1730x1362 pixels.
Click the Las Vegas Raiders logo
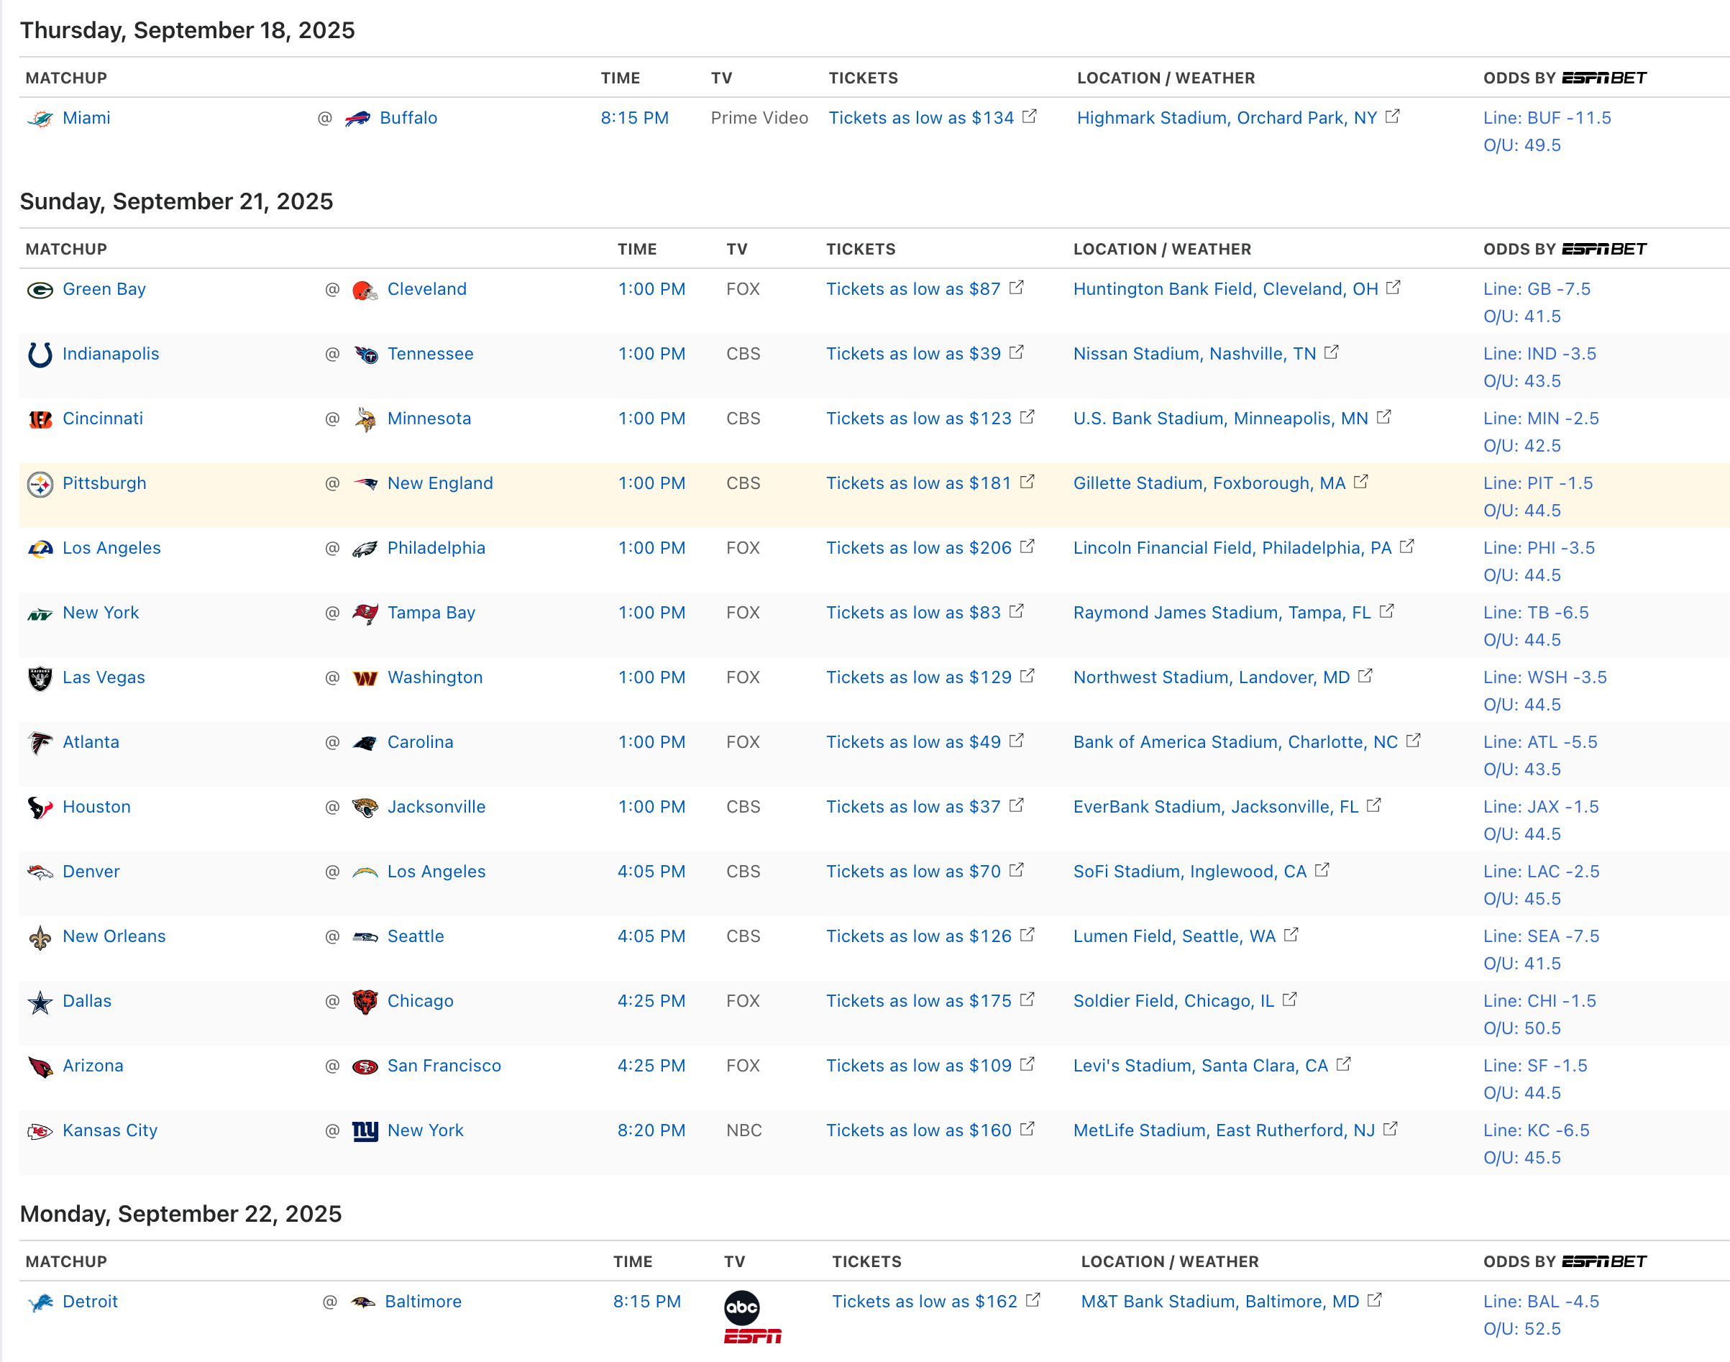pyautogui.click(x=40, y=679)
